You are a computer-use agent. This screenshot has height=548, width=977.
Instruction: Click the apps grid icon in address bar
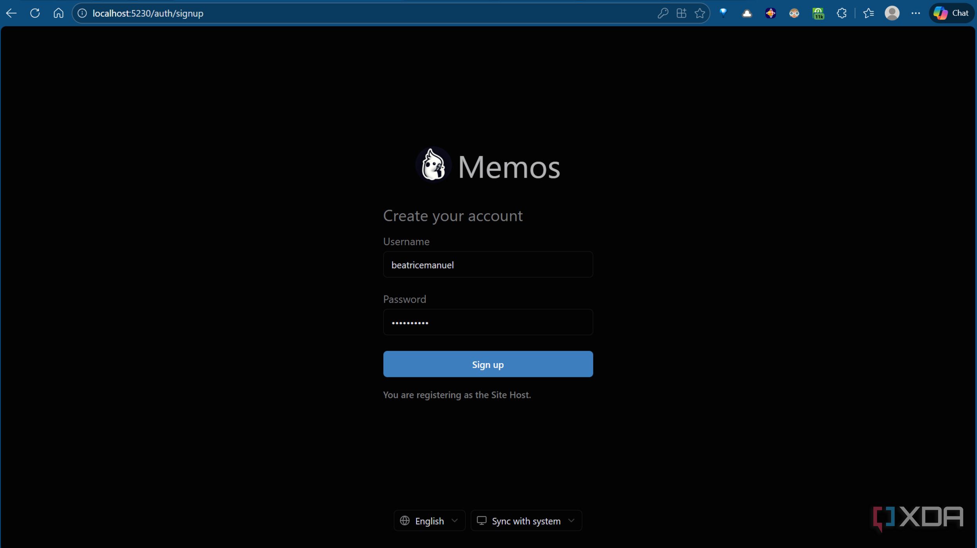coord(681,13)
